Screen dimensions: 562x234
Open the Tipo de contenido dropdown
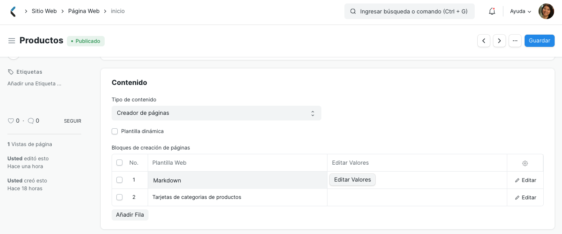pyautogui.click(x=216, y=113)
